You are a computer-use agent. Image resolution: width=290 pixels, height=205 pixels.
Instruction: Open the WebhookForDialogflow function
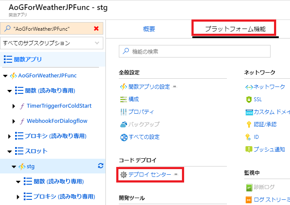[x=57, y=121]
